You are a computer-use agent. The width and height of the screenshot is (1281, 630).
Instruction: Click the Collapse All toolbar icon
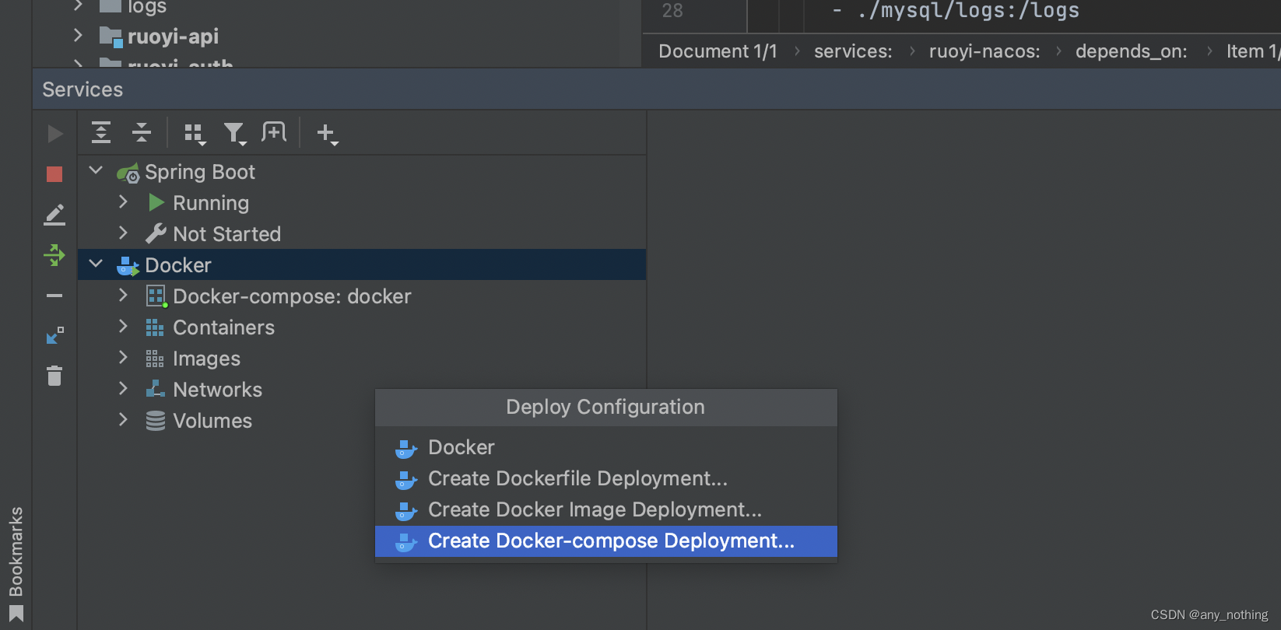click(142, 133)
